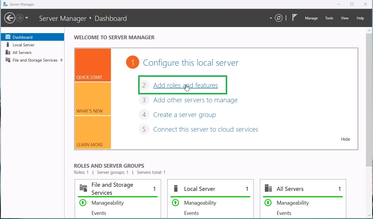Click the Local Server sidebar icon
This screenshot has width=373, height=219.
(x=8, y=45)
